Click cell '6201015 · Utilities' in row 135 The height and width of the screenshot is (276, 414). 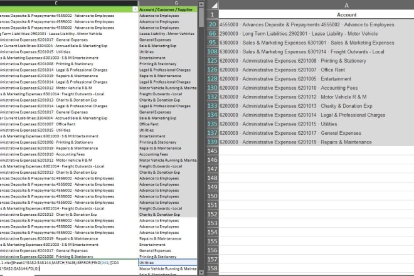[316, 124]
